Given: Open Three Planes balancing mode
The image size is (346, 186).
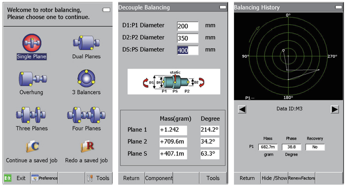Looking at the screenshot, I should click(31, 114).
